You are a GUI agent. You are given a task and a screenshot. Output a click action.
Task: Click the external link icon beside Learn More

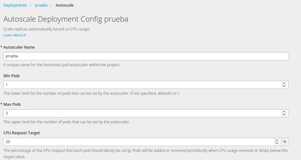click(x=24, y=35)
